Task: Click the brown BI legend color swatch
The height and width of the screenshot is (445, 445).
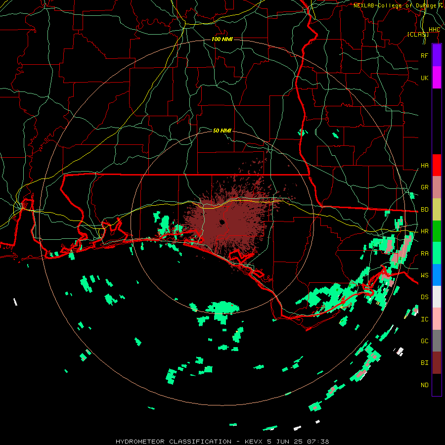Action: 437,363
